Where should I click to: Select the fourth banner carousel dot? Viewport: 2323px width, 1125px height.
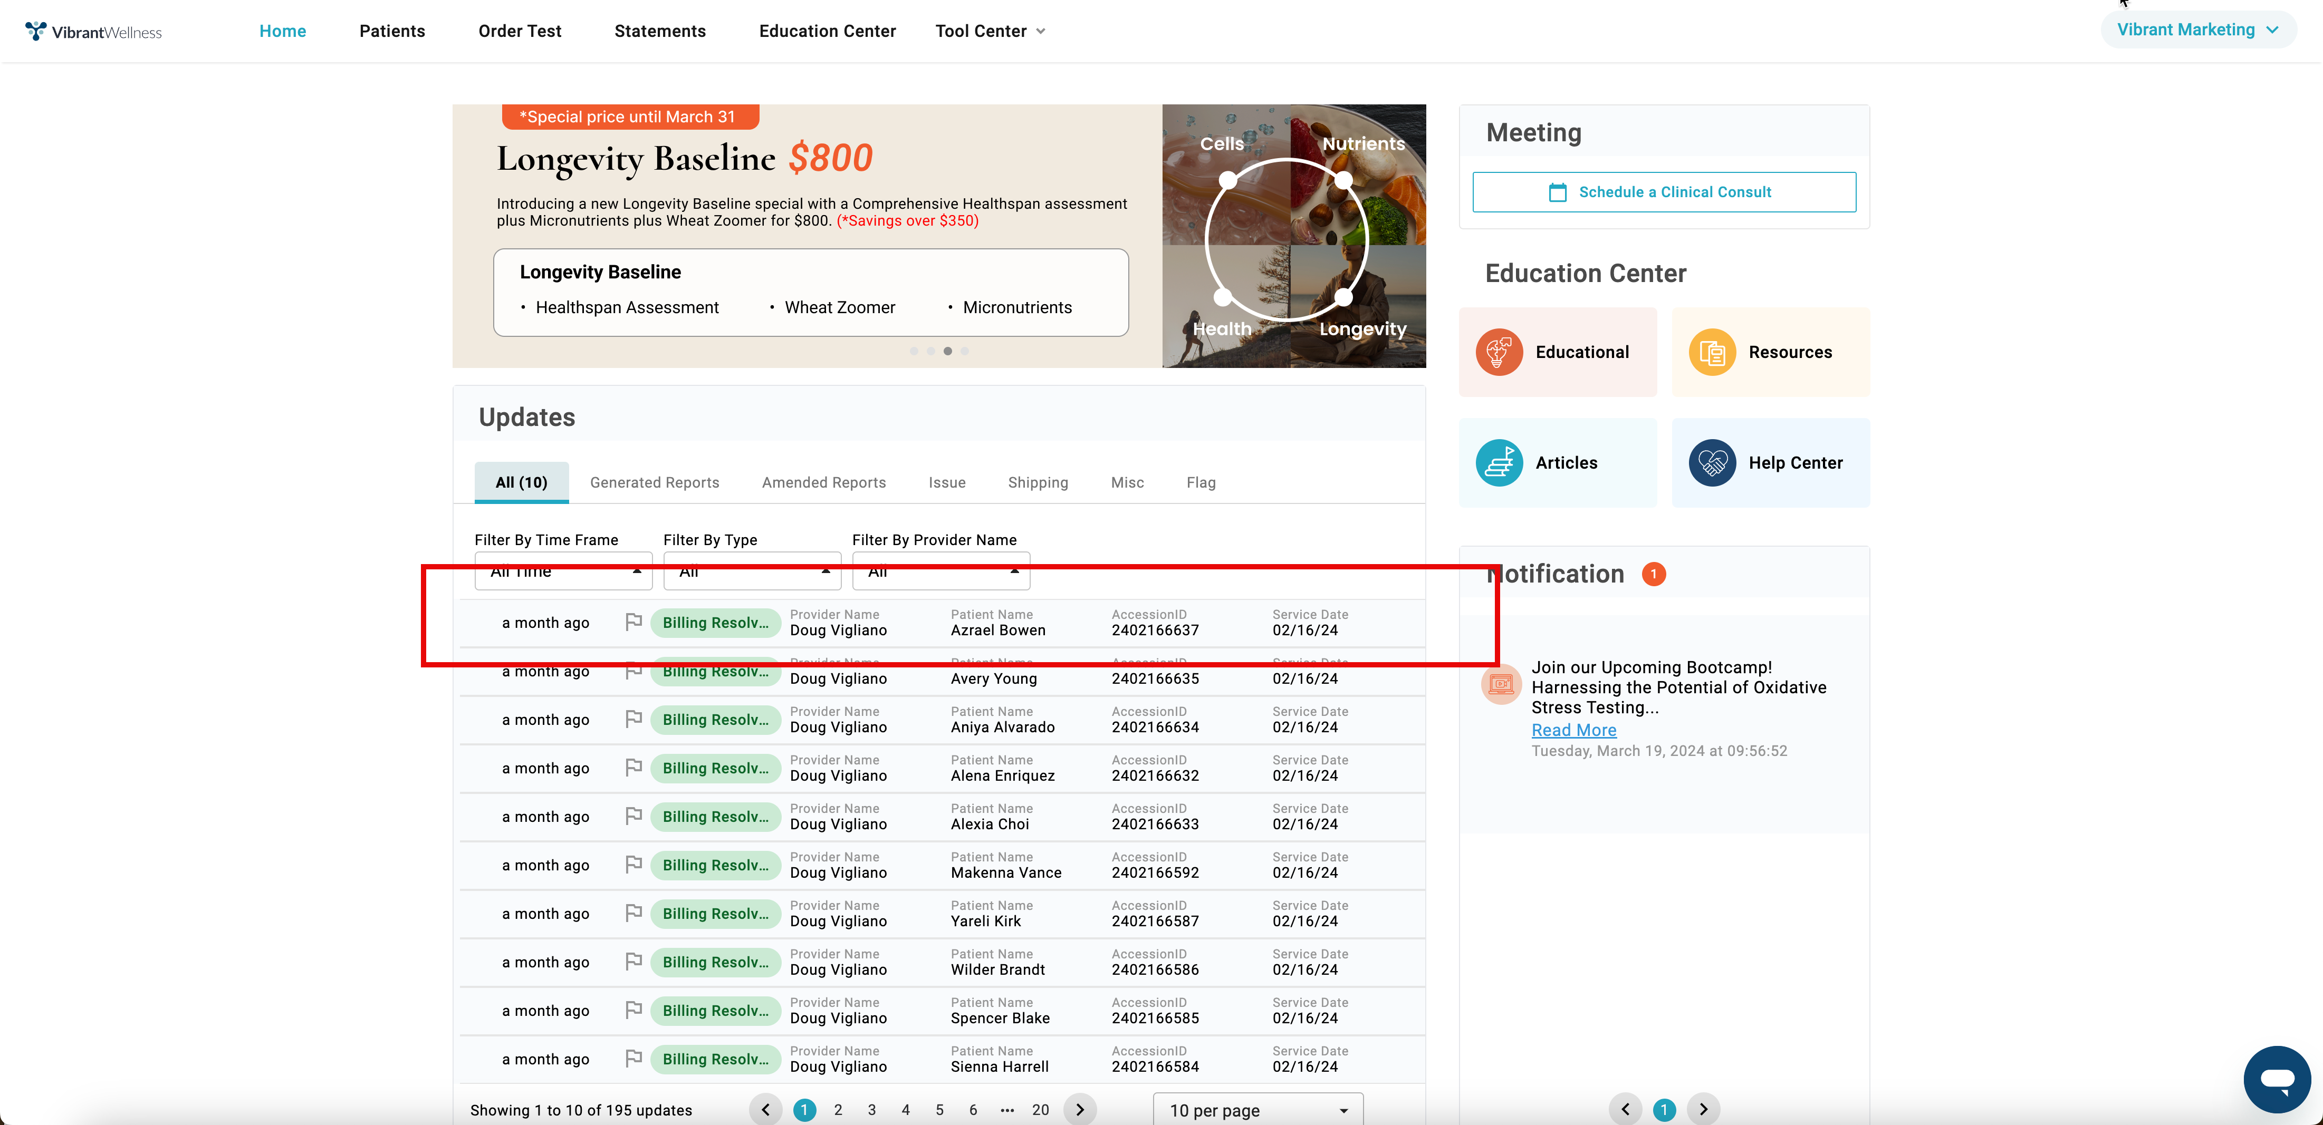click(965, 352)
